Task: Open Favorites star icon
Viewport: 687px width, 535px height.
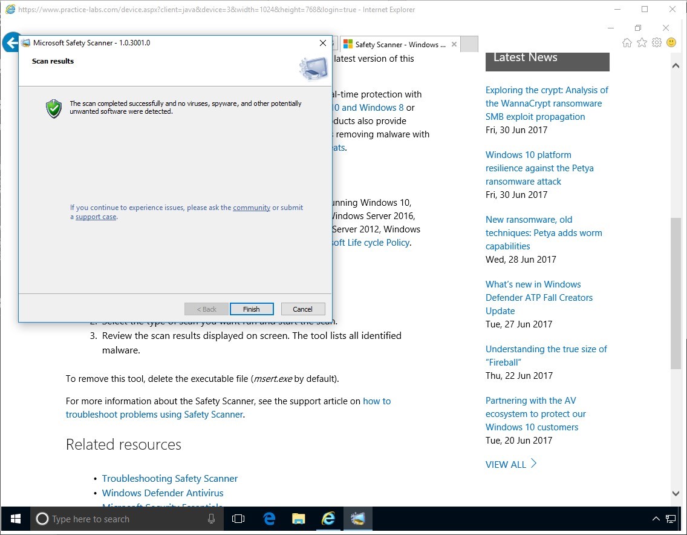Action: [642, 42]
